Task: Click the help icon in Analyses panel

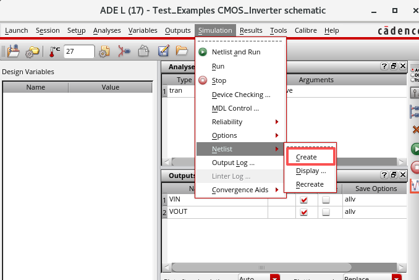Action: (384, 66)
